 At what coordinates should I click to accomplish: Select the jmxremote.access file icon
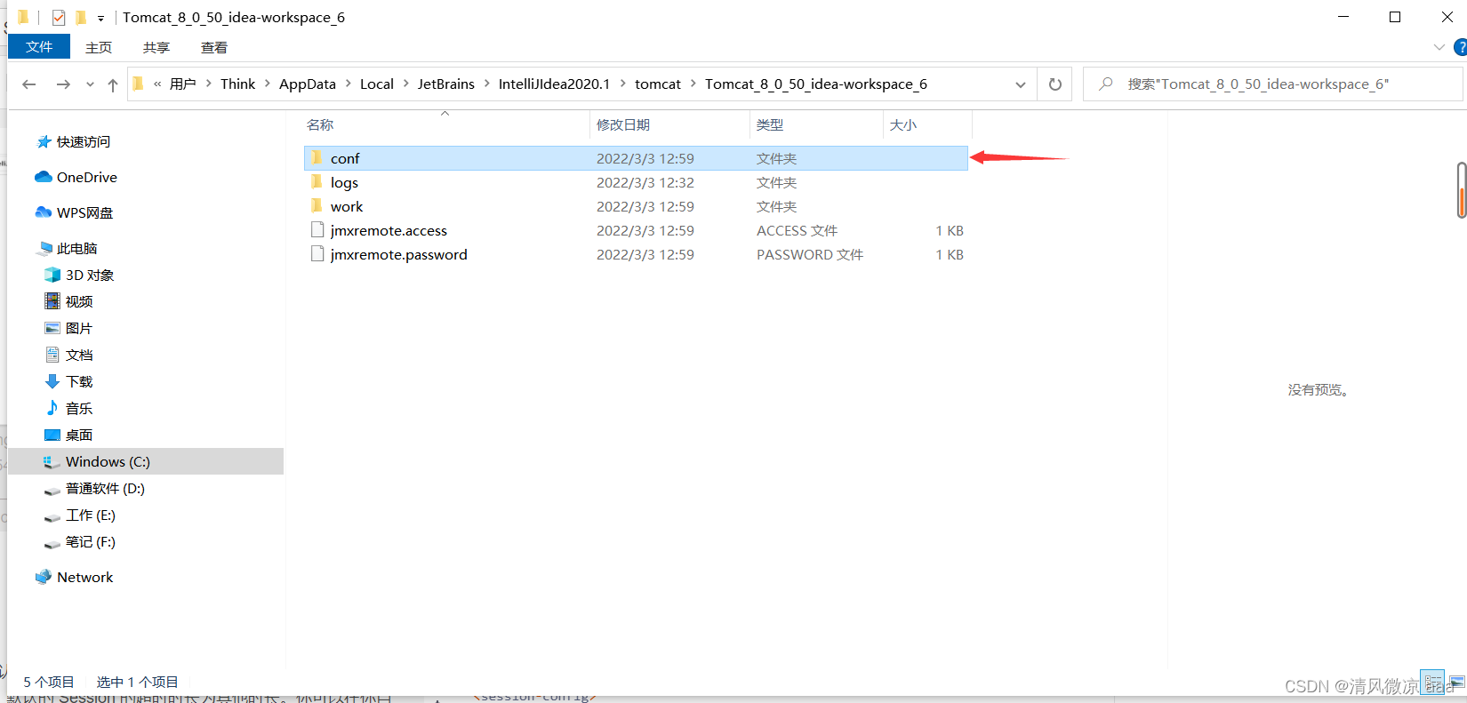tap(317, 230)
